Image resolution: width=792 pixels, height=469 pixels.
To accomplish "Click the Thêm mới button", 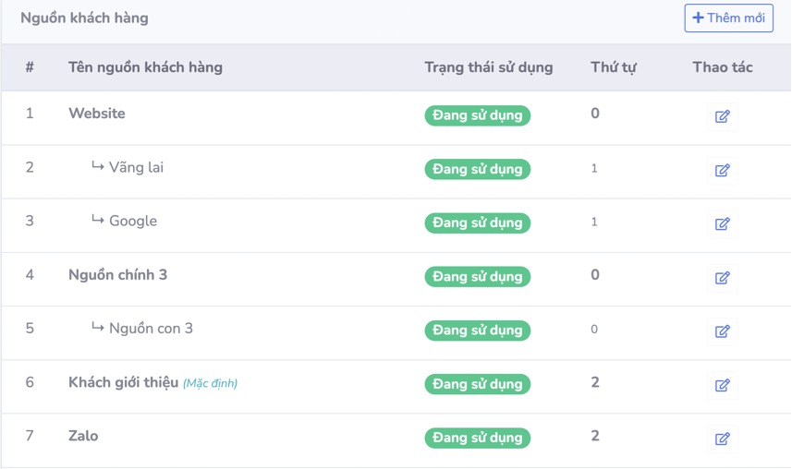I will point(728,18).
